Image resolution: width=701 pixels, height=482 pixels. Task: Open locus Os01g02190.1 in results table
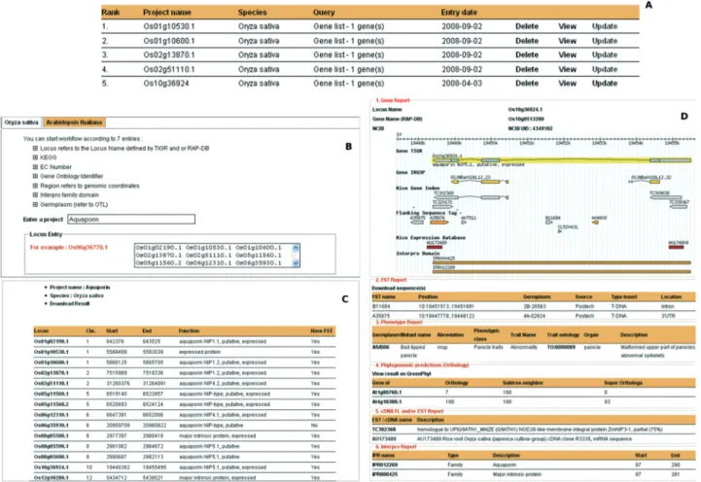52,341
